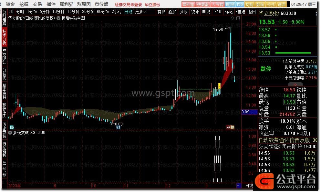Open the 资金 menu
Image resolution: width=321 pixels, height=192 pixels.
[10, 4]
